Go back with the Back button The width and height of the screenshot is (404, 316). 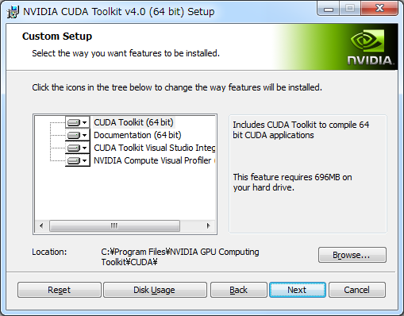point(239,290)
